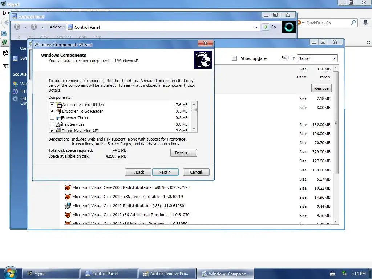Click the programs list scroll-up arrow

336,68
